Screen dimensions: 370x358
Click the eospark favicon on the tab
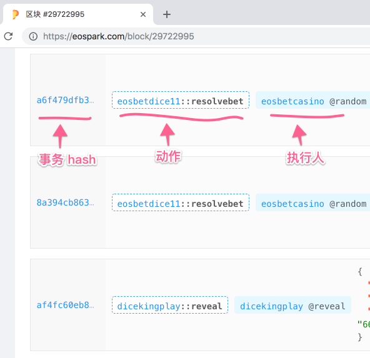click(x=16, y=14)
